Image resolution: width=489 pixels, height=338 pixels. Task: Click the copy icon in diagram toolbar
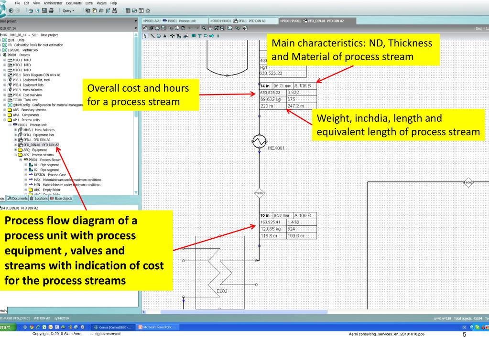tap(177, 28)
